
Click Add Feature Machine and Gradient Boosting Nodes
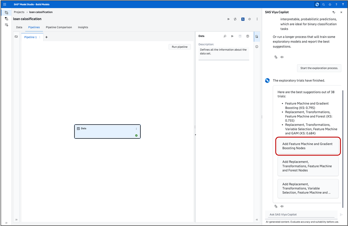point(308,146)
